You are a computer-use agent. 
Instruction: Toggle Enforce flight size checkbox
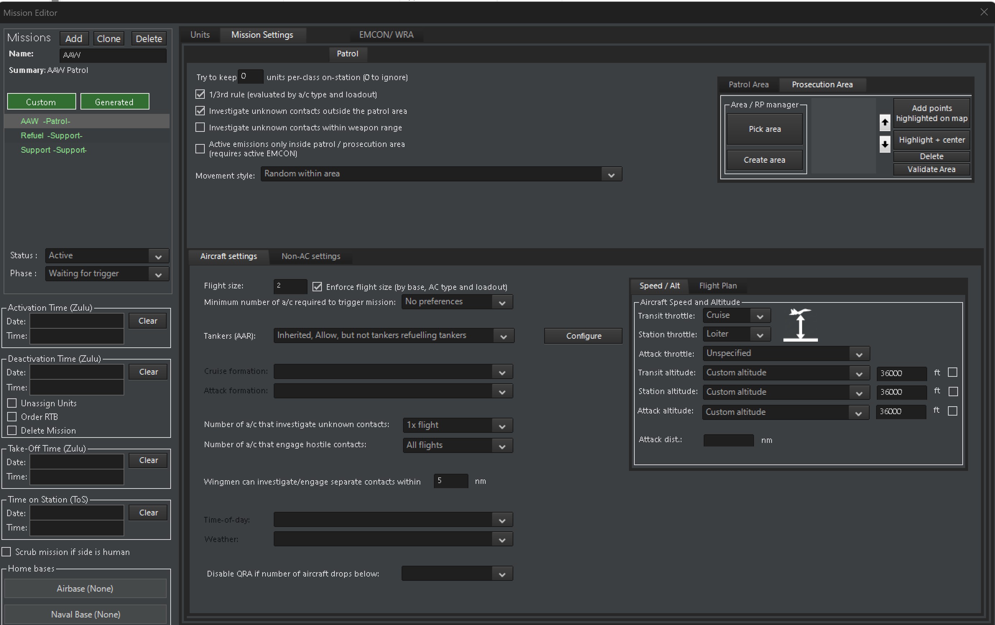point(317,287)
